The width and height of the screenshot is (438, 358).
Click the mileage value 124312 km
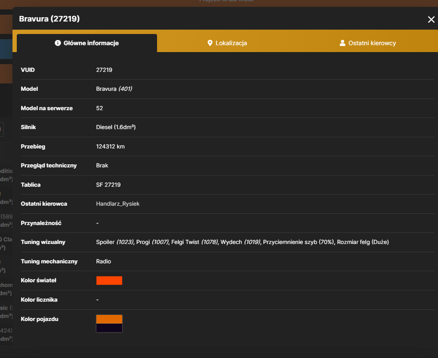110,147
